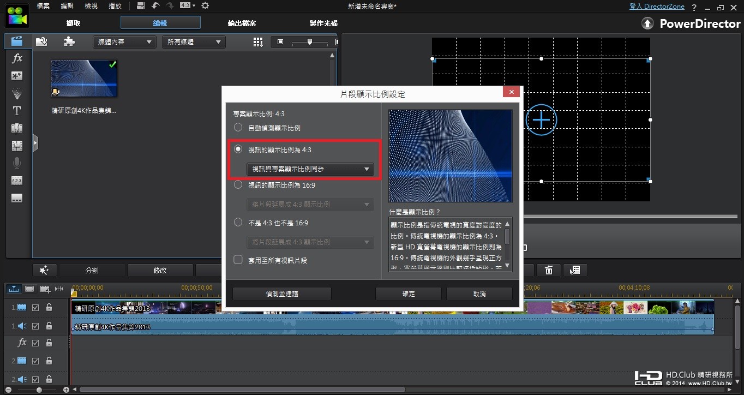
Task: Open the 視訊與專案顯示比例同步 dropdown
Action: point(310,169)
